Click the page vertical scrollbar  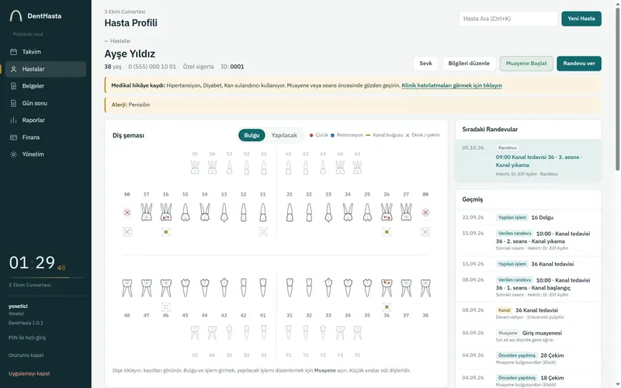pos(617,89)
